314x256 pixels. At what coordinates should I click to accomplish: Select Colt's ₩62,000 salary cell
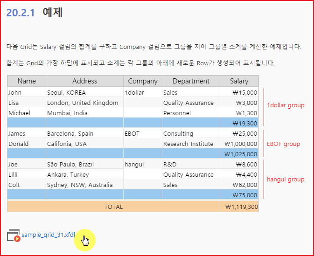point(239,185)
